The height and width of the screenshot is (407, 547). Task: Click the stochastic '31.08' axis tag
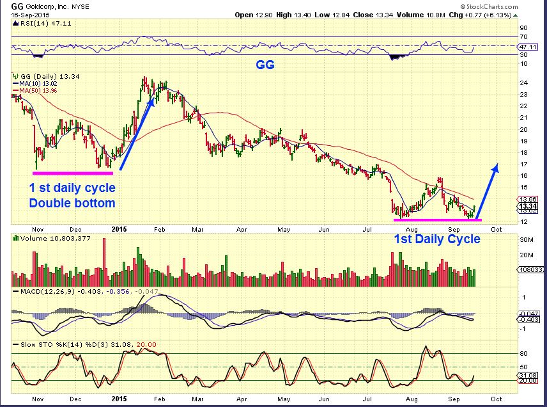pyautogui.click(x=527, y=375)
